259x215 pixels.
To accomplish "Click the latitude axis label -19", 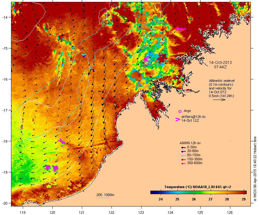I will pyautogui.click(x=4, y=172).
